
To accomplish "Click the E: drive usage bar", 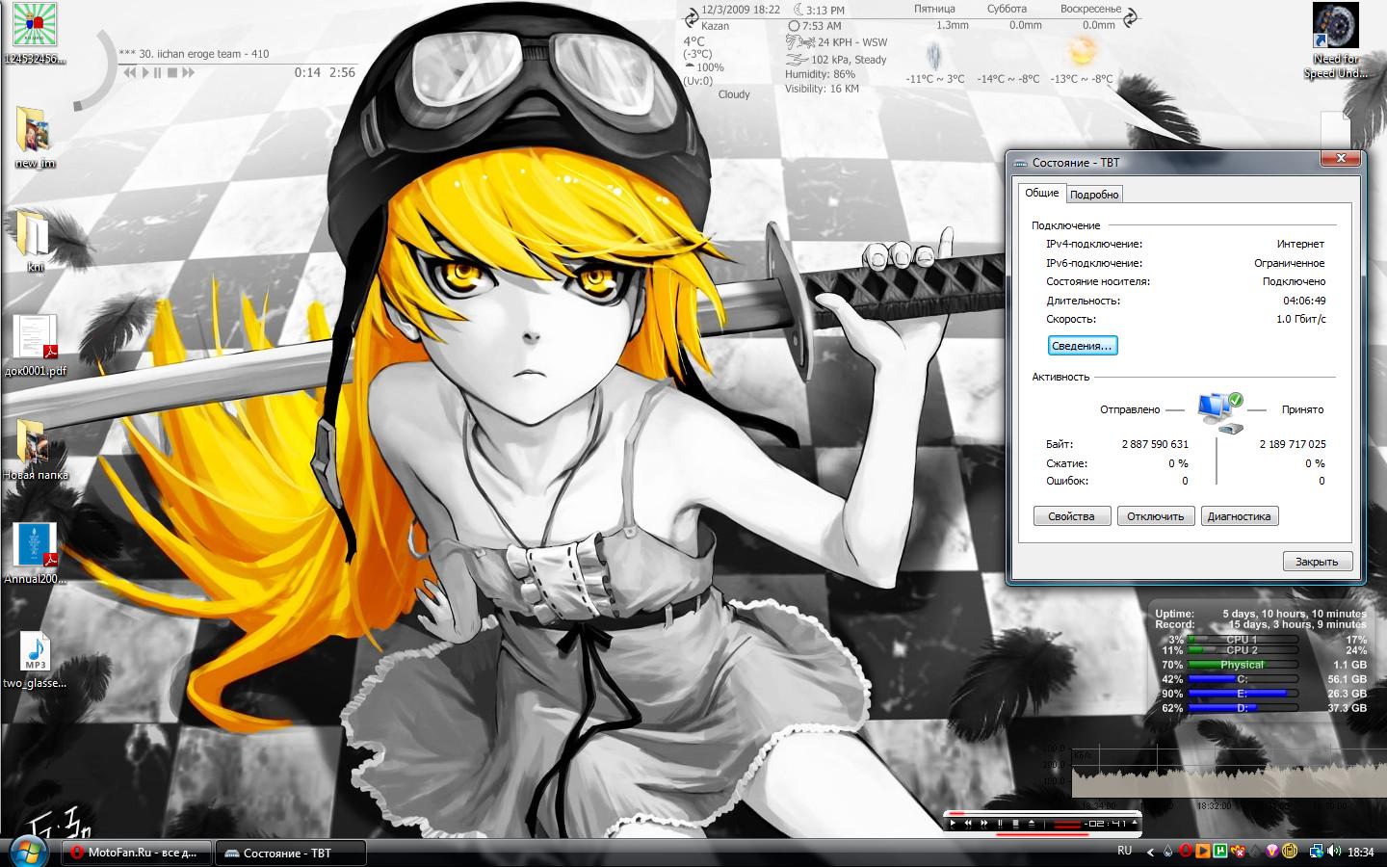I will pos(1243,694).
